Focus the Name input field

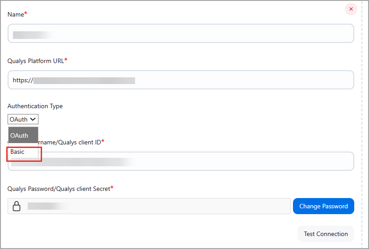coord(181,34)
